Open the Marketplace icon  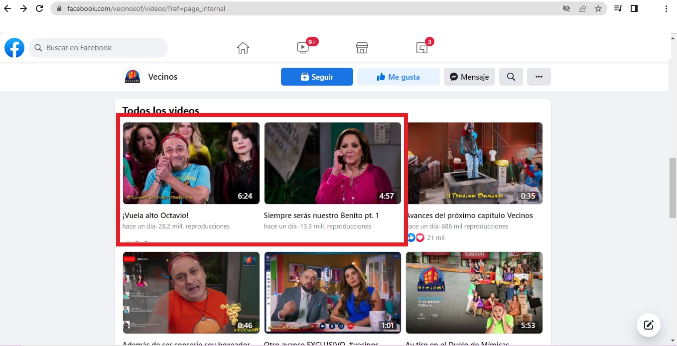click(x=362, y=48)
